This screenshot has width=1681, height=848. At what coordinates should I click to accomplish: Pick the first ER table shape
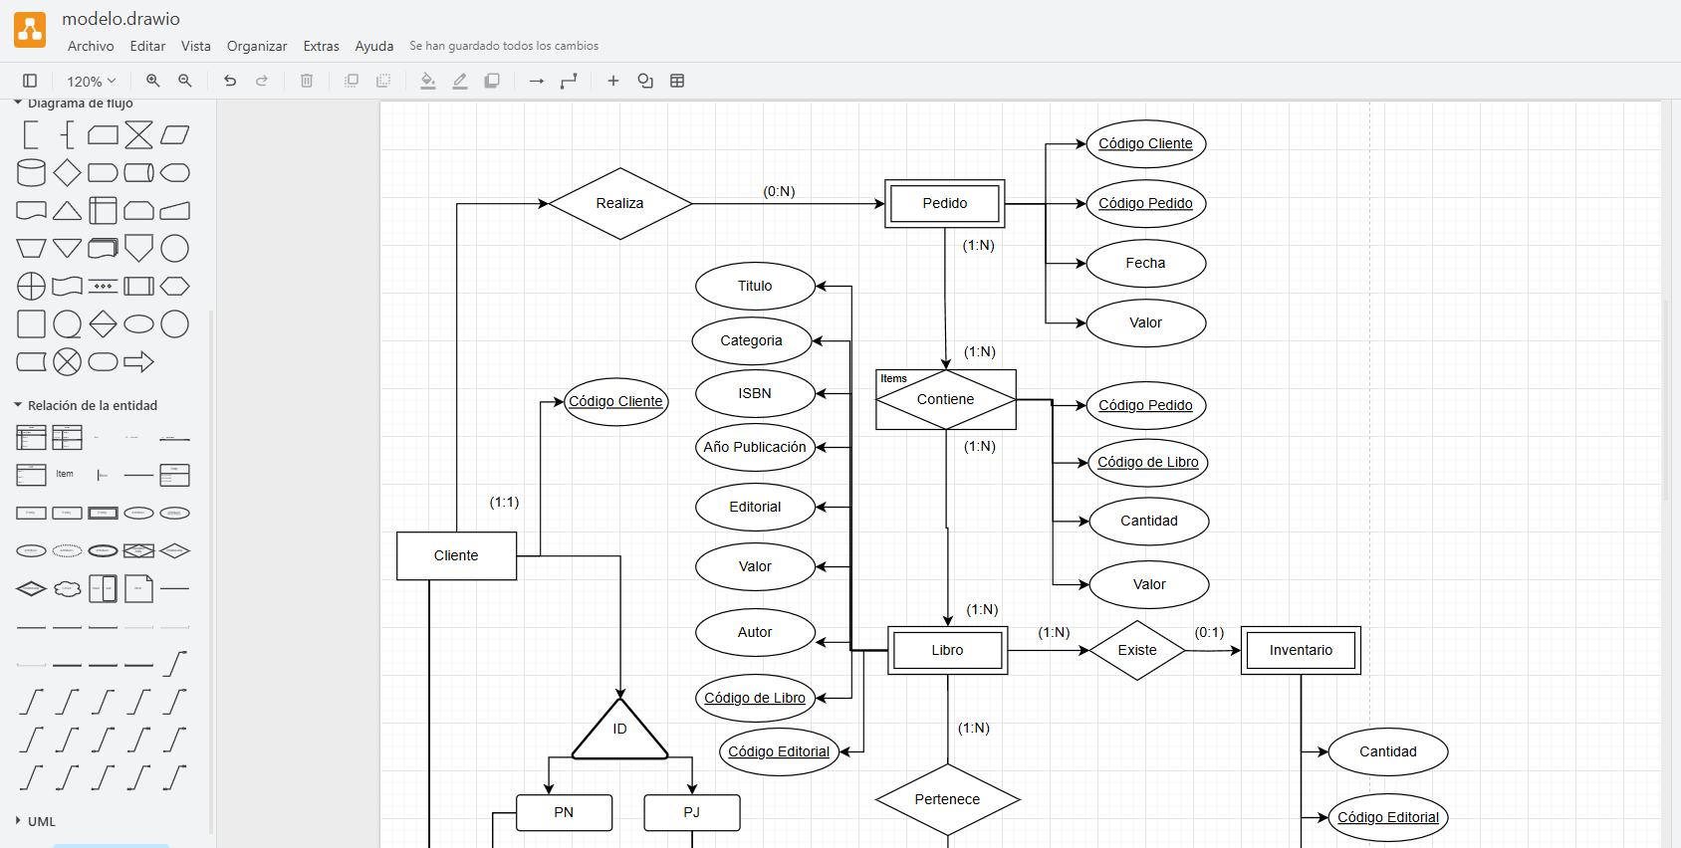tap(31, 437)
